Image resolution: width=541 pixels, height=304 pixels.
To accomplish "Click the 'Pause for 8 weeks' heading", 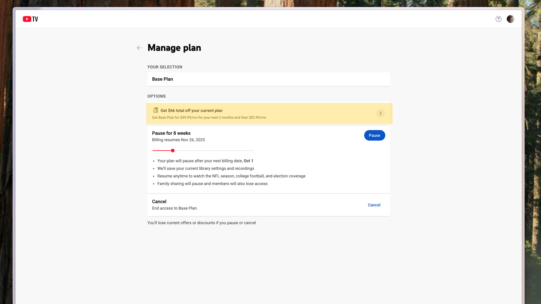I will [171, 133].
